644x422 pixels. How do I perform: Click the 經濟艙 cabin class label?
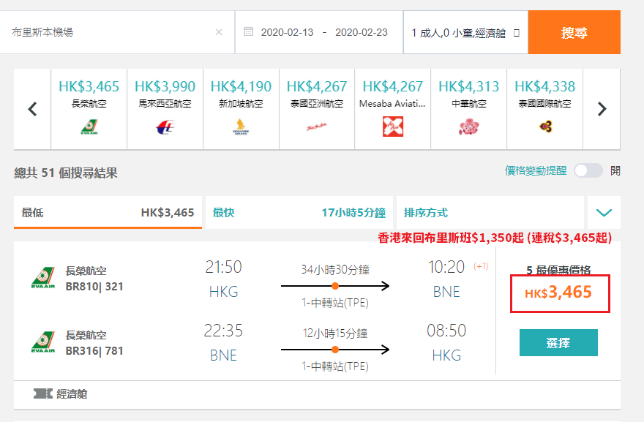(x=72, y=394)
